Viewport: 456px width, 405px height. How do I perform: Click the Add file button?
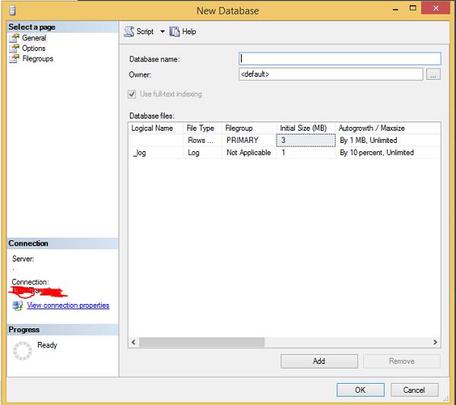pos(319,361)
